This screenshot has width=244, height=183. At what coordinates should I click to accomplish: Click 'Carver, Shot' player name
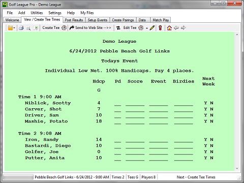pos(43,109)
